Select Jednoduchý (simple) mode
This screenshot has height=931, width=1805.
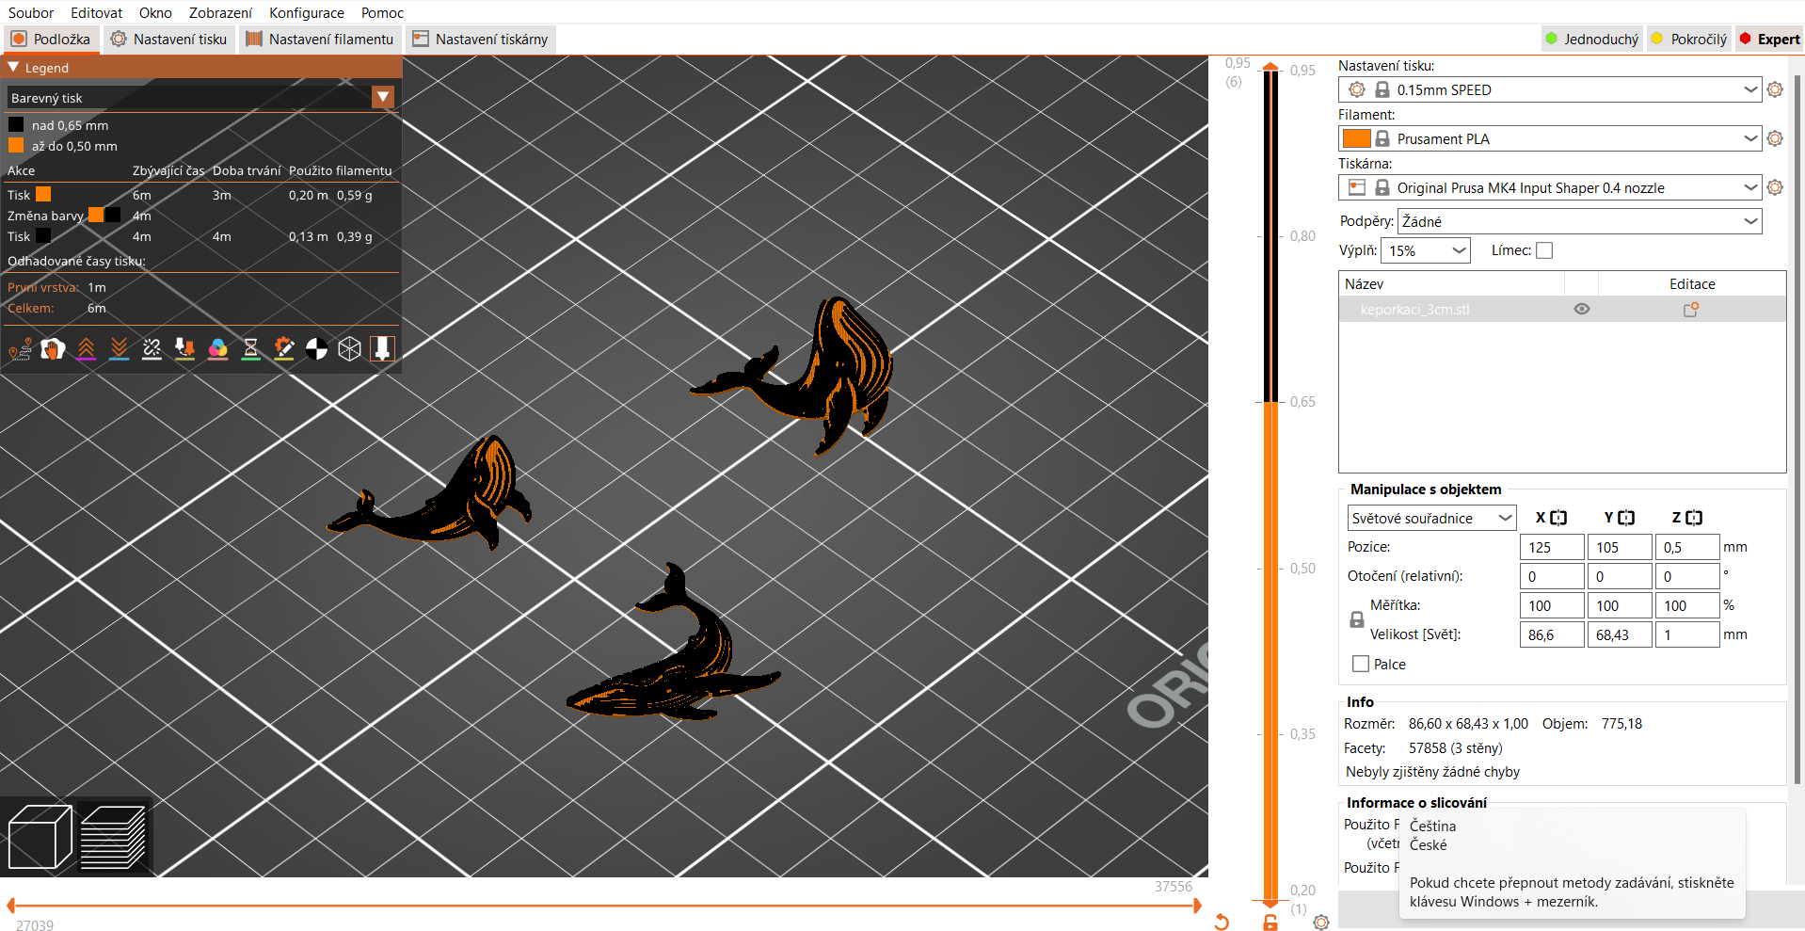(1591, 39)
